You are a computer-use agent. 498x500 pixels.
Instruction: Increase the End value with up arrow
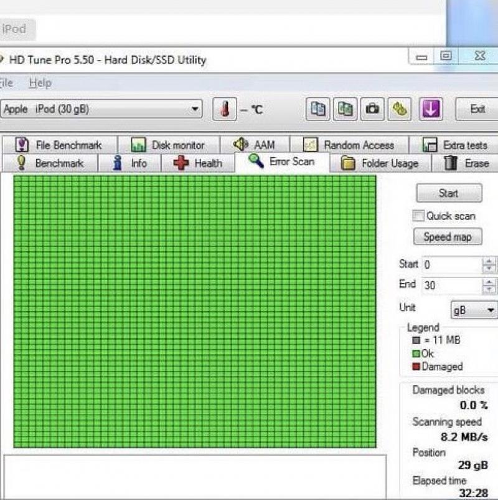(x=489, y=282)
